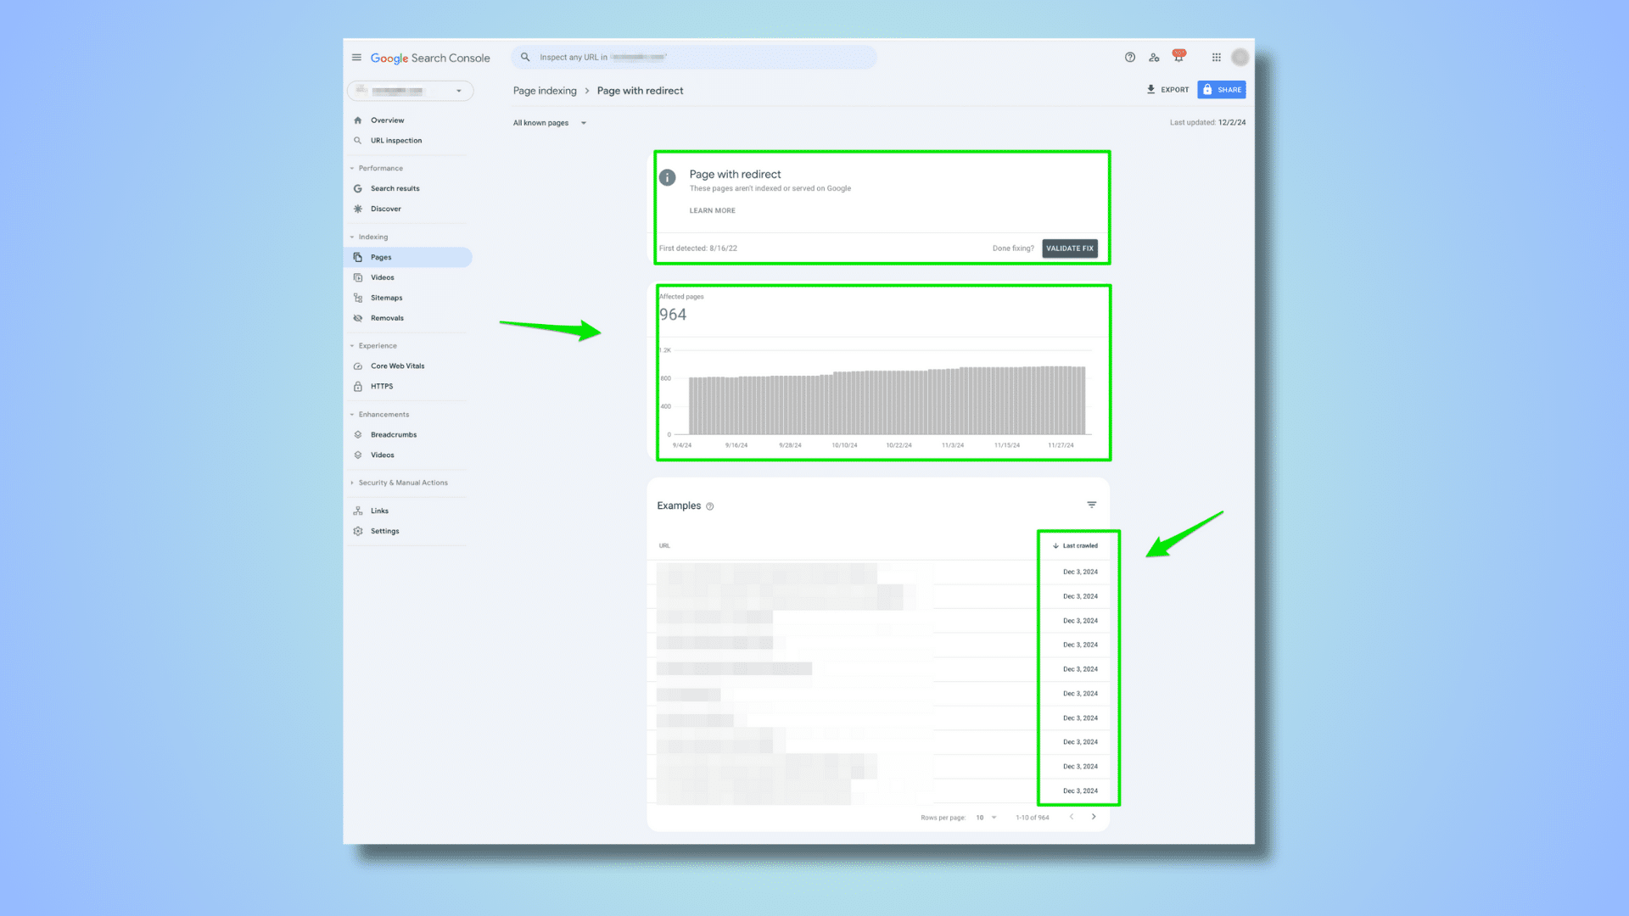The image size is (1629, 916).
Task: Select URL inspection in the sidebar
Action: (395, 140)
